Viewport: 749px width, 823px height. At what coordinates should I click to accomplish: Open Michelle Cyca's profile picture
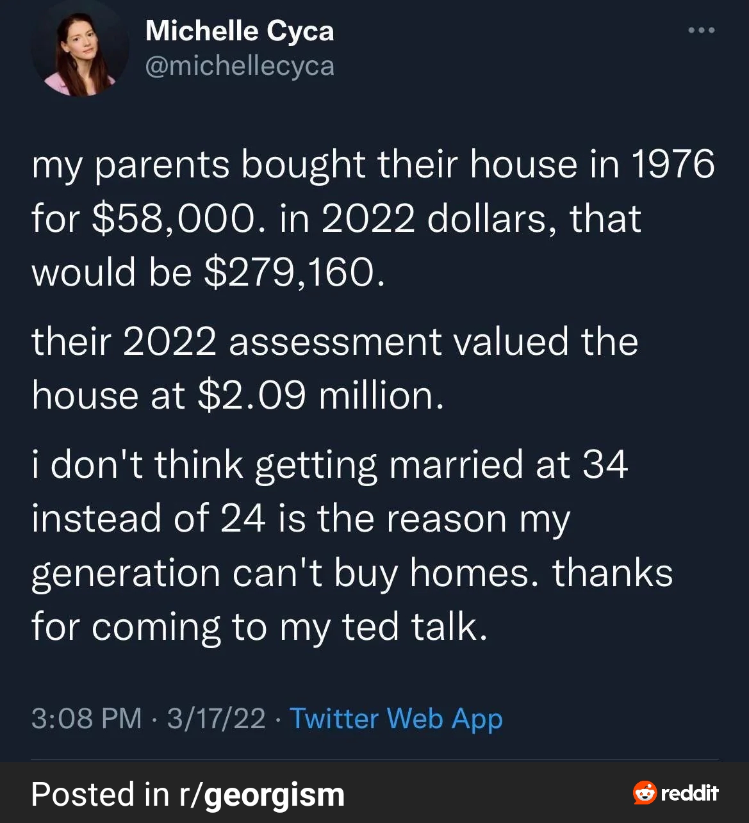[x=80, y=49]
